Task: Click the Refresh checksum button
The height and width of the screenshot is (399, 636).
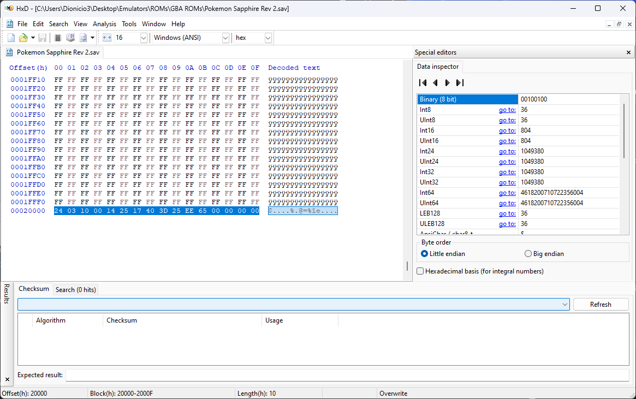Action: (601, 305)
